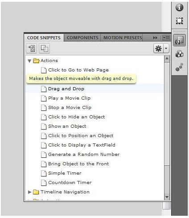The width and height of the screenshot is (189, 218).
Task: Switch to the Motion Presets tab
Action: (123, 38)
